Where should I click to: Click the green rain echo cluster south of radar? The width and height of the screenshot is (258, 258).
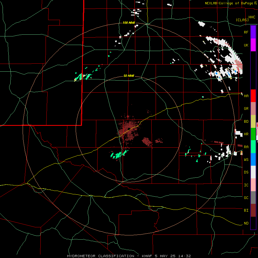[x=119, y=154]
